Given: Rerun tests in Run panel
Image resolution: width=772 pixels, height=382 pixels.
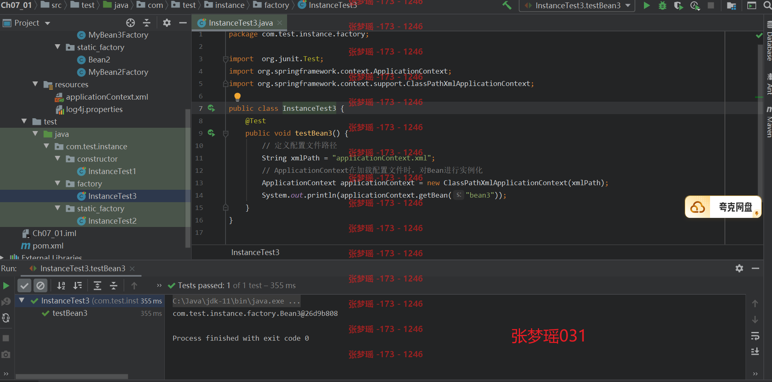Looking at the screenshot, I should tap(6, 286).
